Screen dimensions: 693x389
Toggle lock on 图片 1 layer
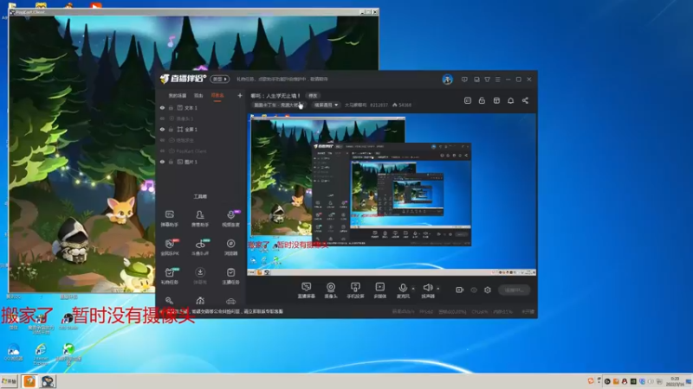[x=171, y=162]
